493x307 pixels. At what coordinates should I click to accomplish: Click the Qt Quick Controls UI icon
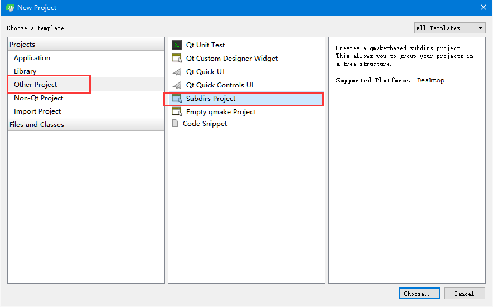177,85
